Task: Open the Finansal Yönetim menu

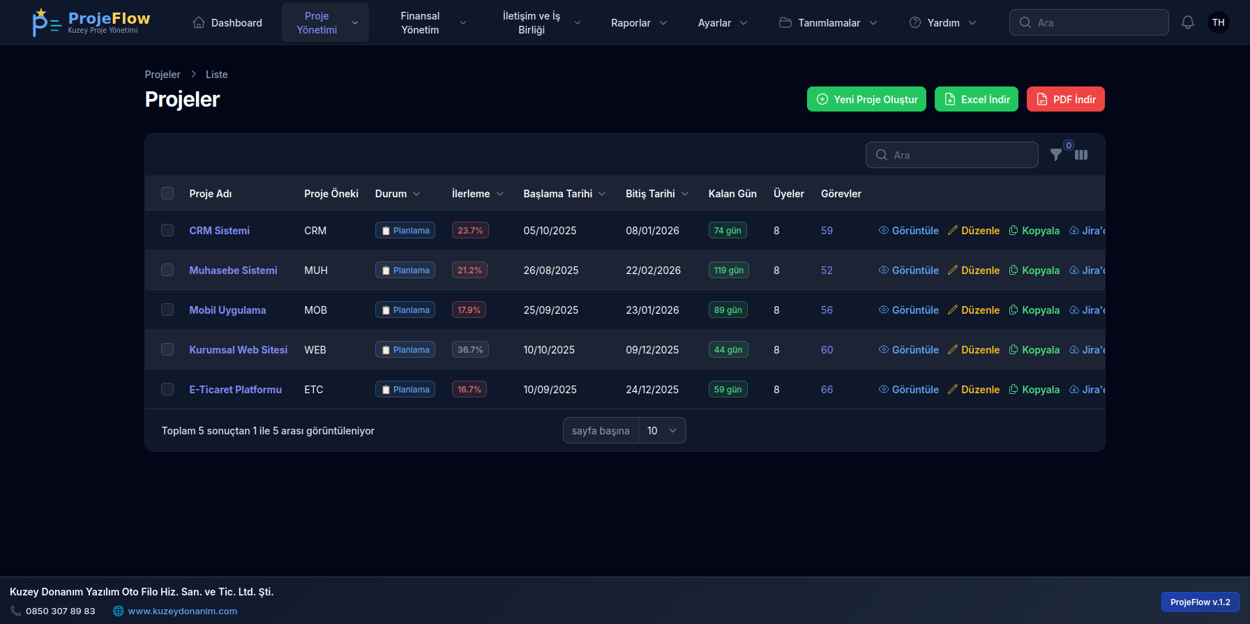Action: [x=432, y=23]
